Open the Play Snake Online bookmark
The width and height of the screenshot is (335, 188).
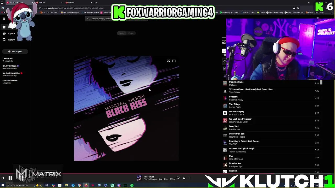click(x=71, y=13)
